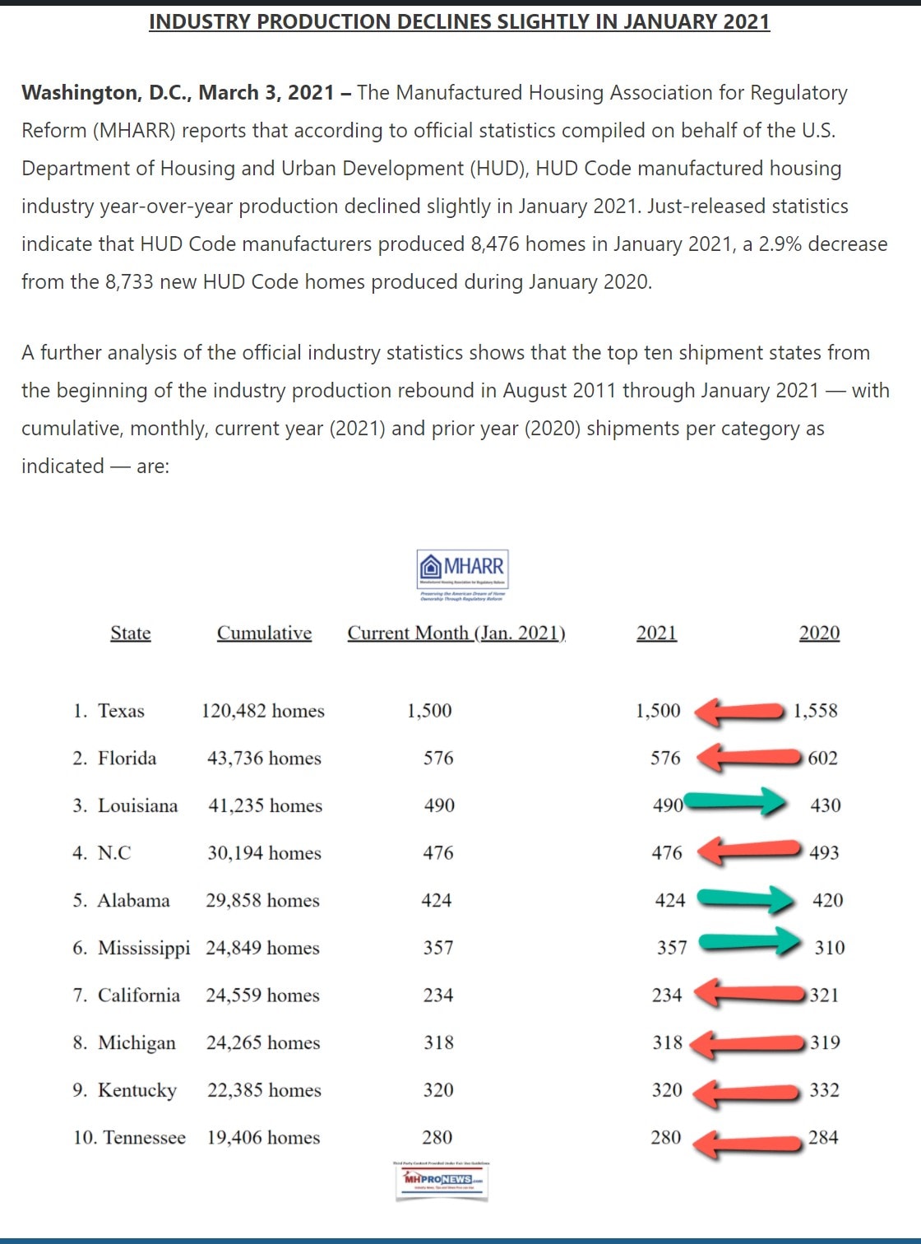Click the underlined Cumulative column header
The height and width of the screenshot is (1244, 921).
tap(264, 633)
